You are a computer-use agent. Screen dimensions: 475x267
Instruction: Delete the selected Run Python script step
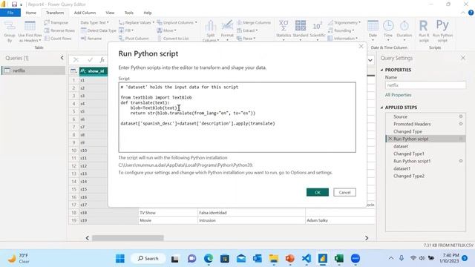(x=390, y=139)
